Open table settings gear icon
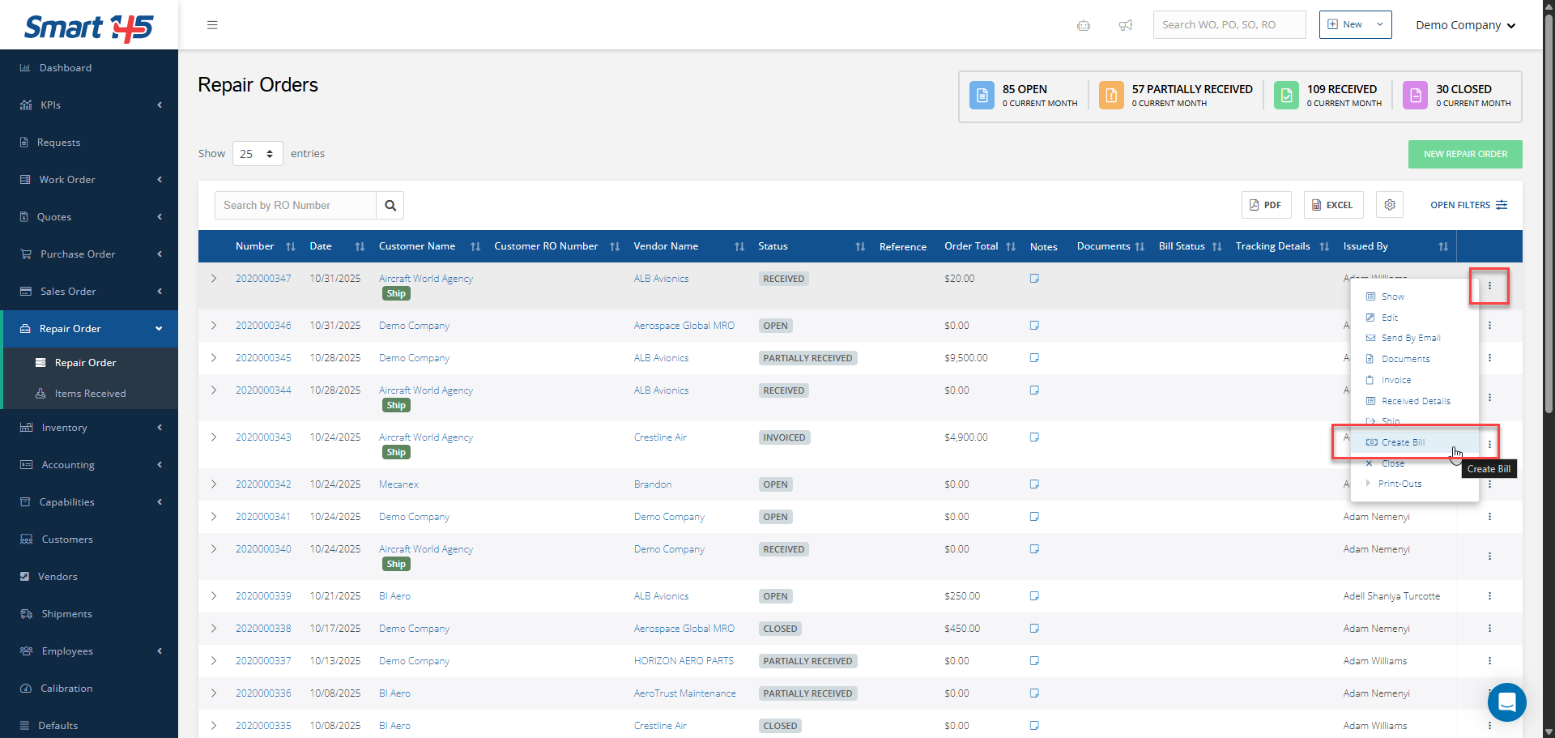1555x738 pixels. click(x=1389, y=205)
